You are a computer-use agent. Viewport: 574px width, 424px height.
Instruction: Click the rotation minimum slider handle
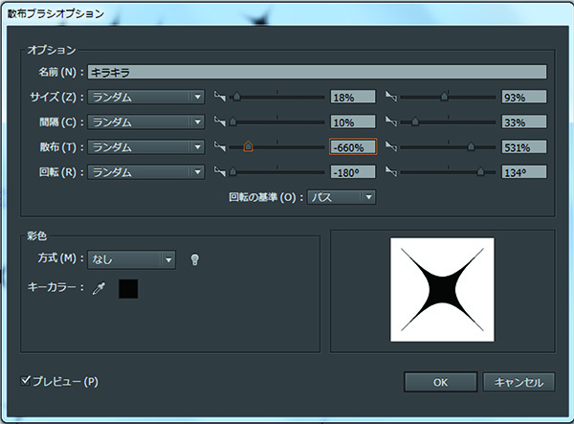point(232,171)
